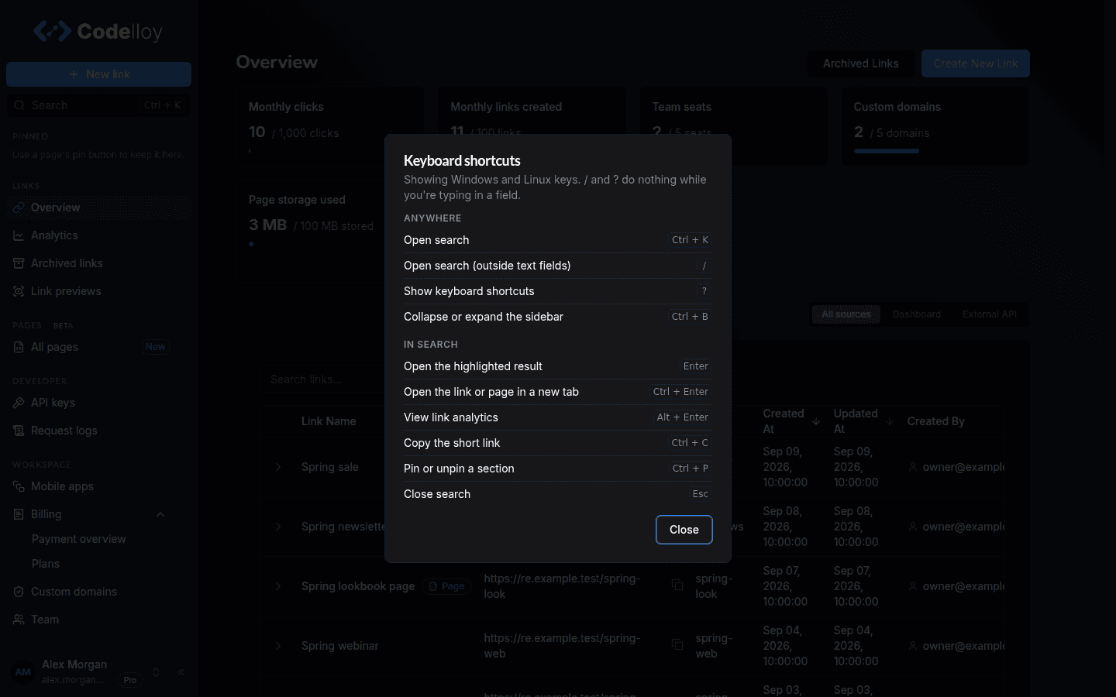This screenshot has width=1116, height=697.
Task: Click the Create New Link button
Action: coord(976,64)
